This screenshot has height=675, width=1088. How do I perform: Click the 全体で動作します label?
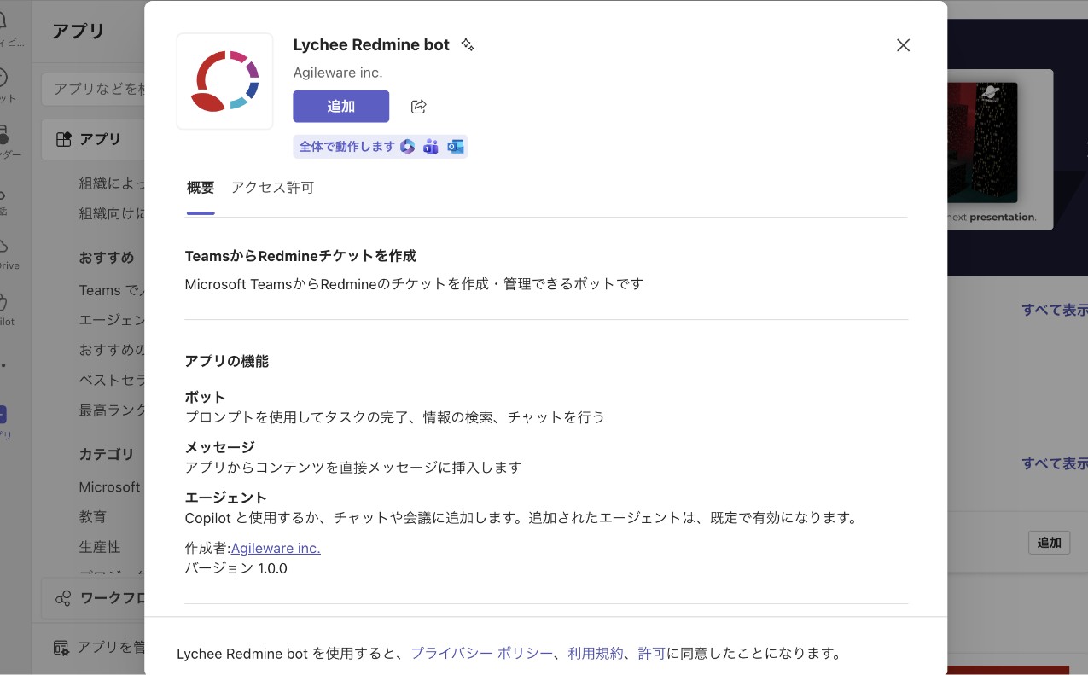(347, 147)
